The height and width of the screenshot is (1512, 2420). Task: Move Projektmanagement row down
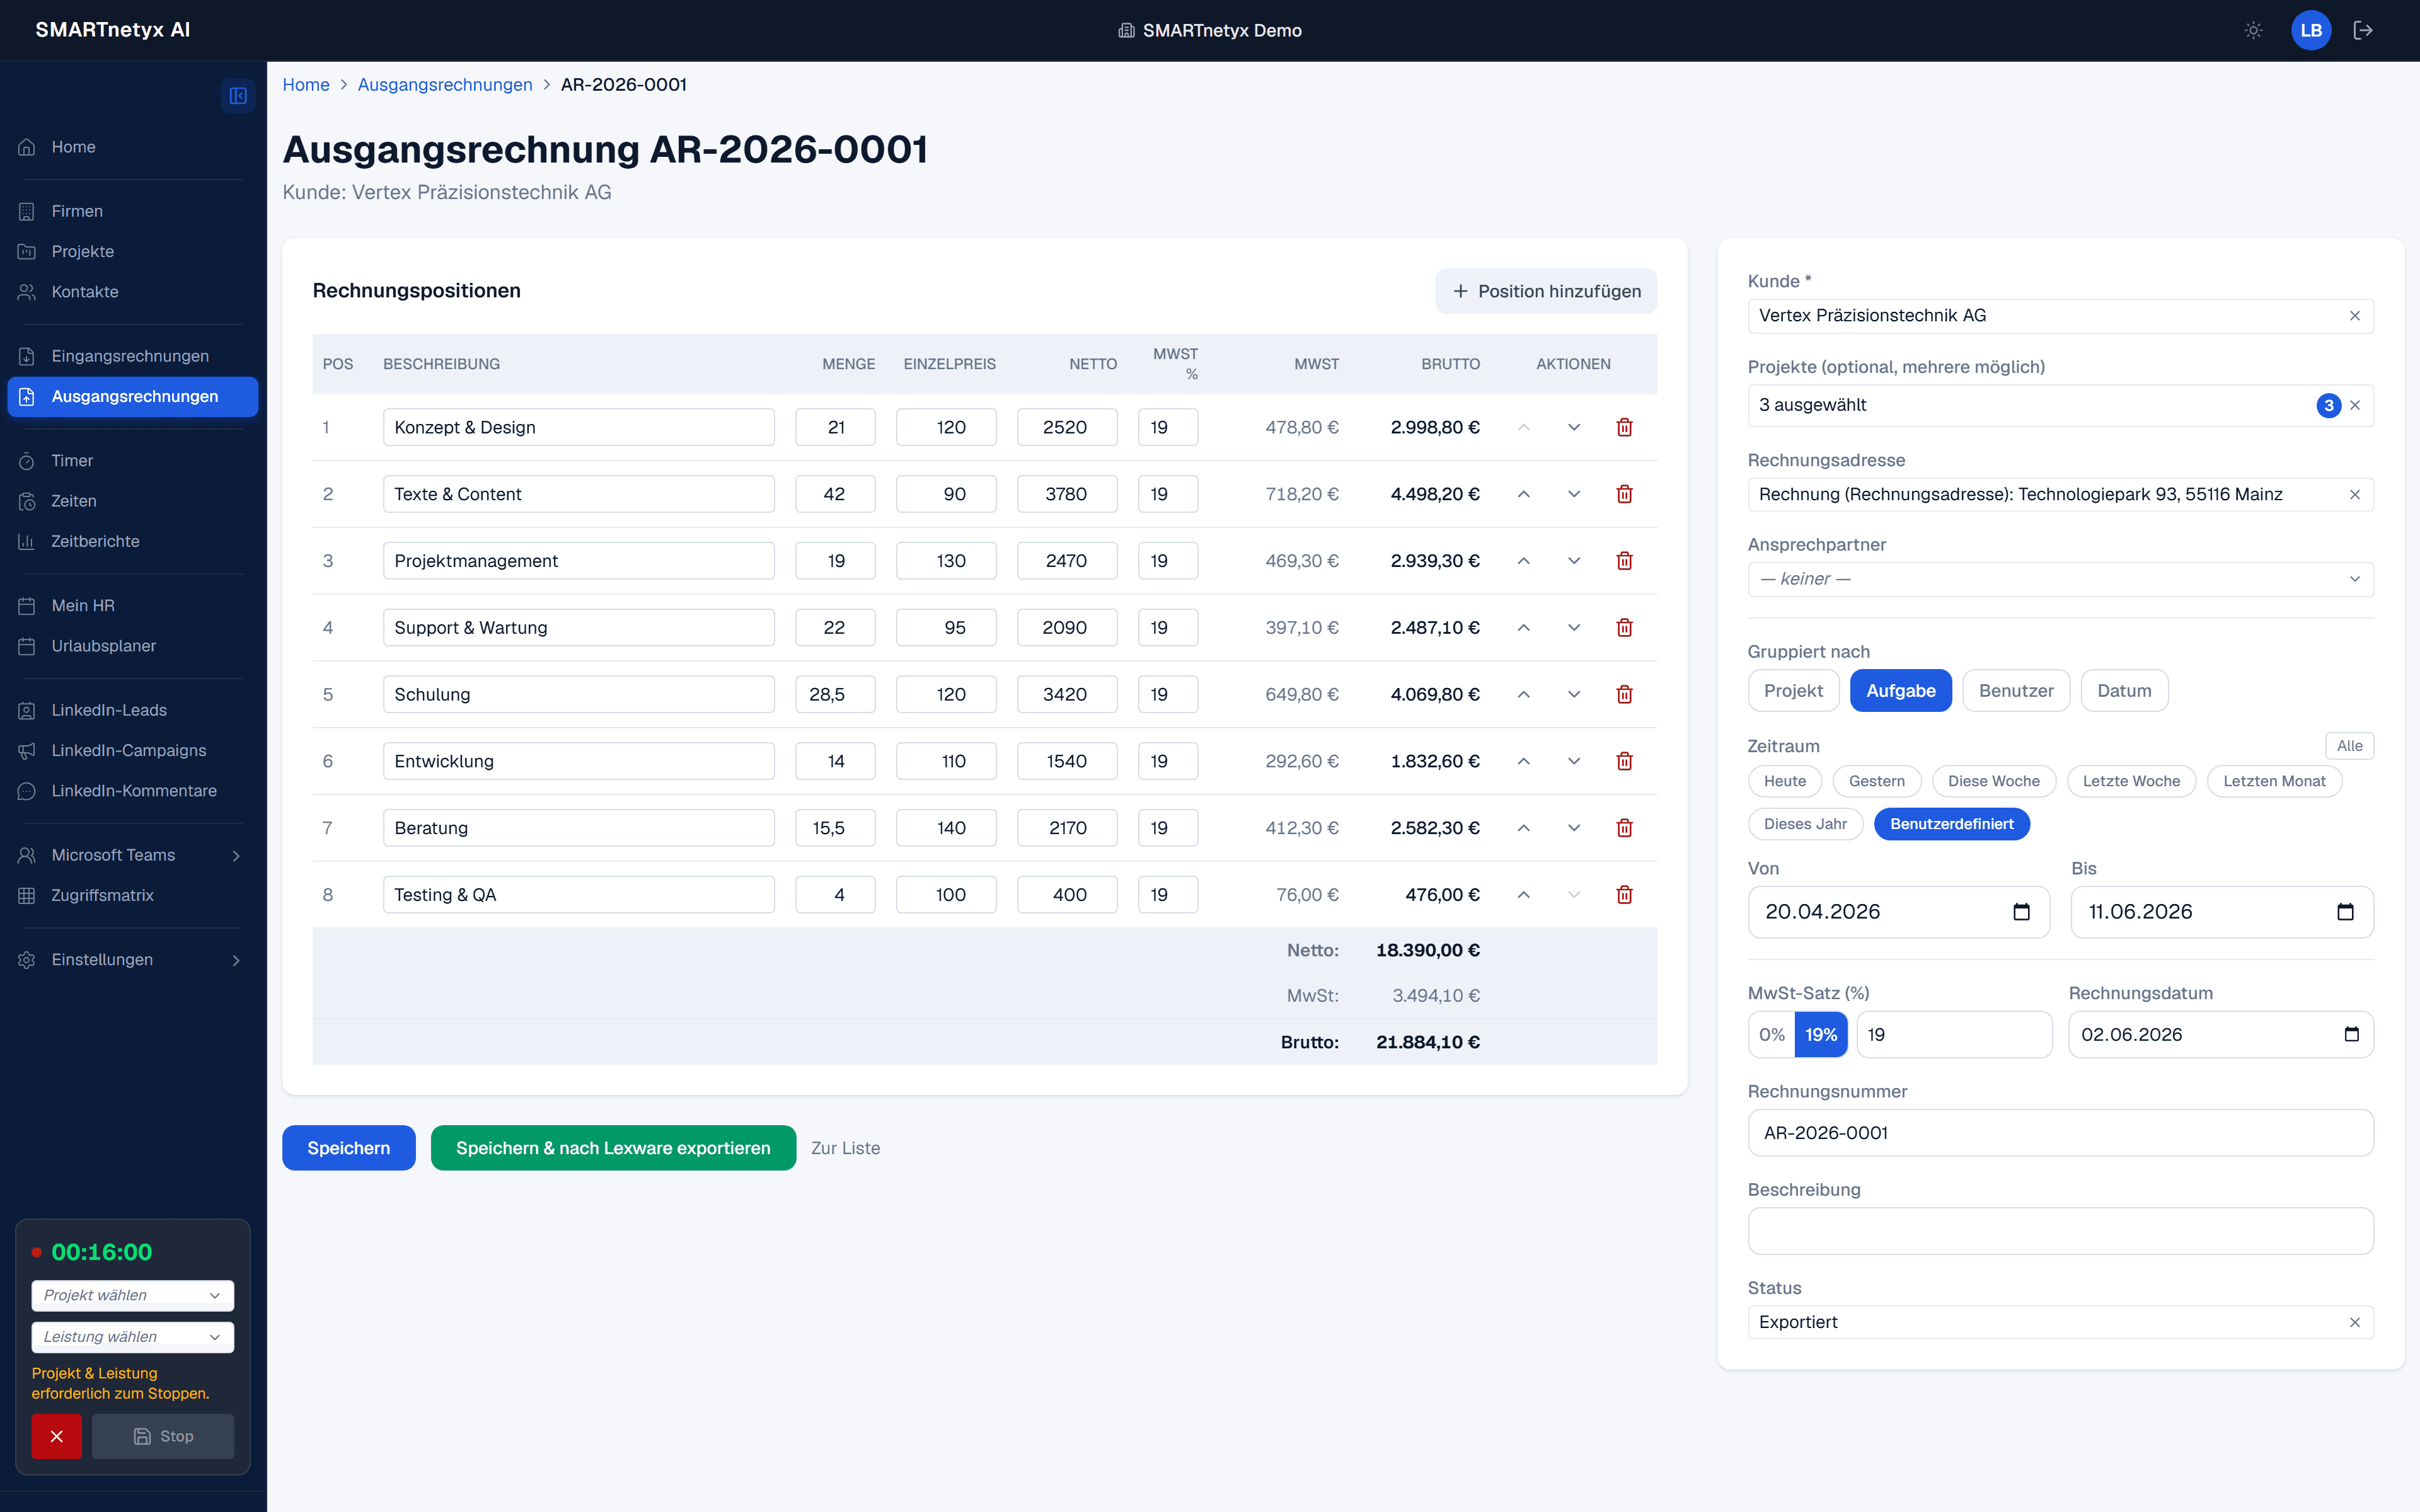pos(1573,561)
